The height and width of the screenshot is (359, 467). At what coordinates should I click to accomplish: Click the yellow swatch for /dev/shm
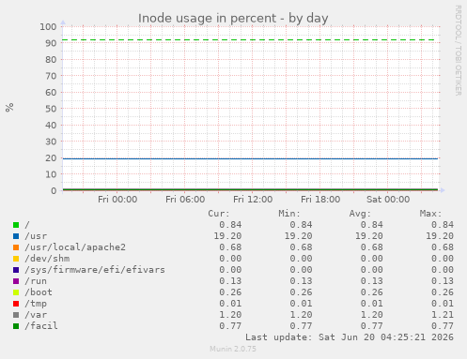pyautogui.click(x=16, y=259)
